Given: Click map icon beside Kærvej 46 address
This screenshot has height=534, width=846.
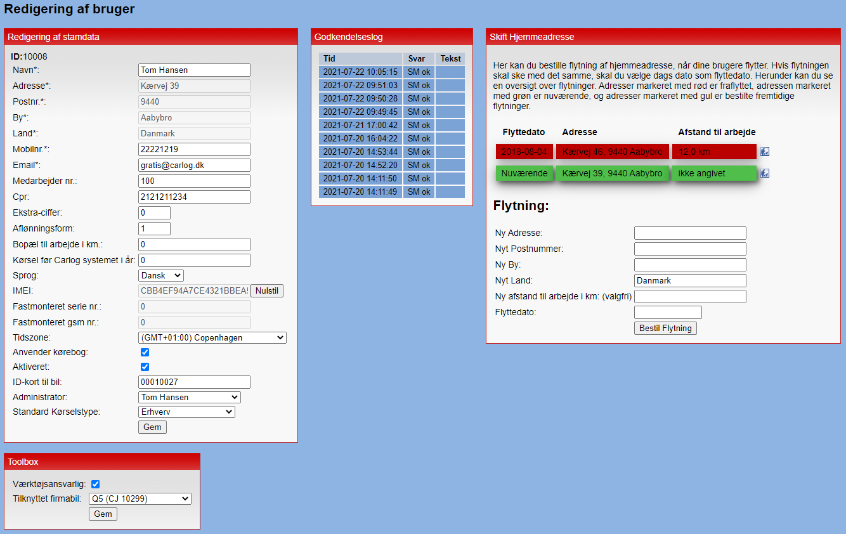Looking at the screenshot, I should [x=765, y=152].
